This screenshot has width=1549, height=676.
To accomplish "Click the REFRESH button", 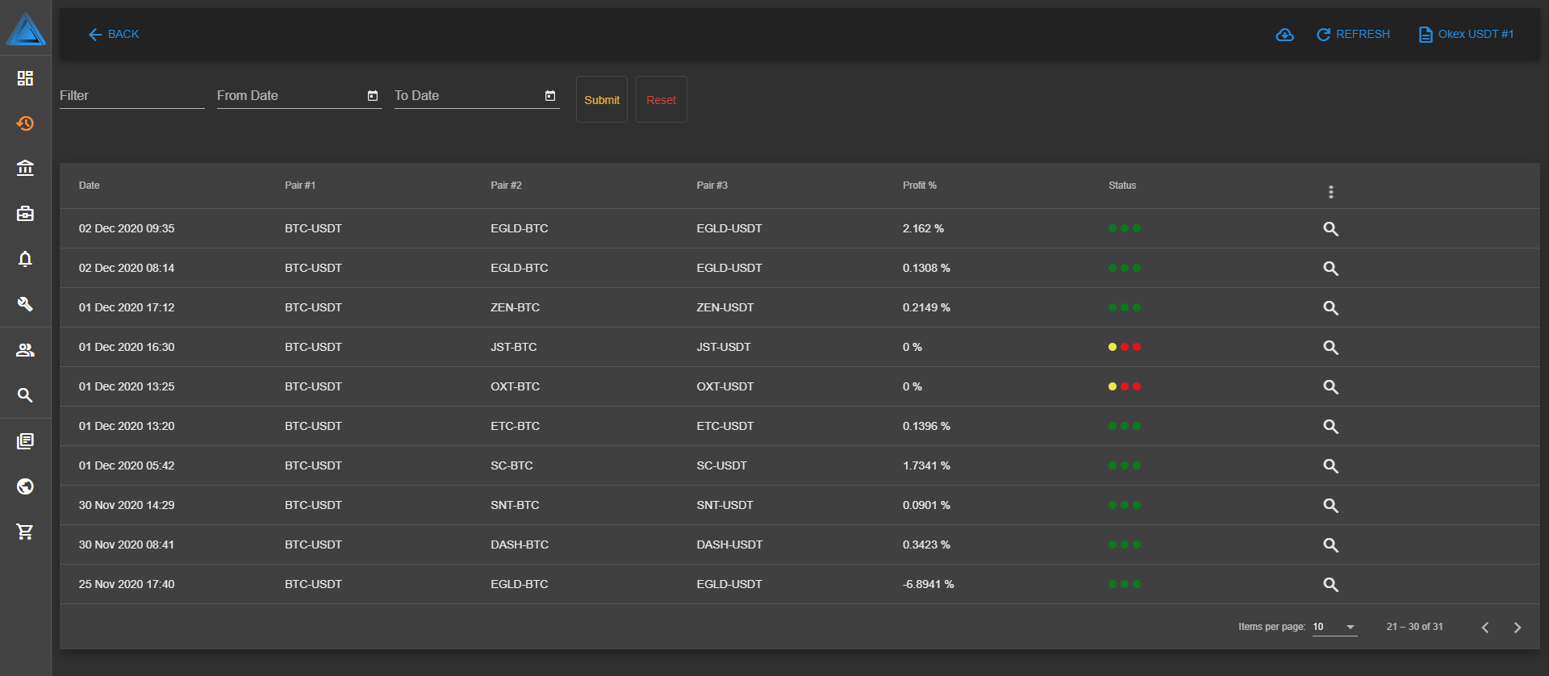I will point(1353,34).
